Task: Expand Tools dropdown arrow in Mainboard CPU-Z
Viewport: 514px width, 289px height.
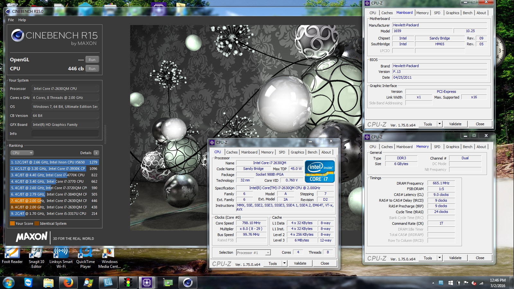Action: point(439,124)
